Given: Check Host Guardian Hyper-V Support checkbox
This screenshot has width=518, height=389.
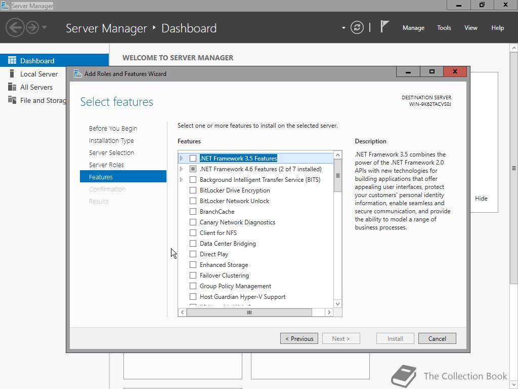Looking at the screenshot, I should [x=193, y=297].
